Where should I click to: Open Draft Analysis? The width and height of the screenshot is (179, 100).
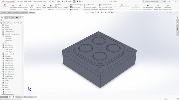click(x=89, y=5)
